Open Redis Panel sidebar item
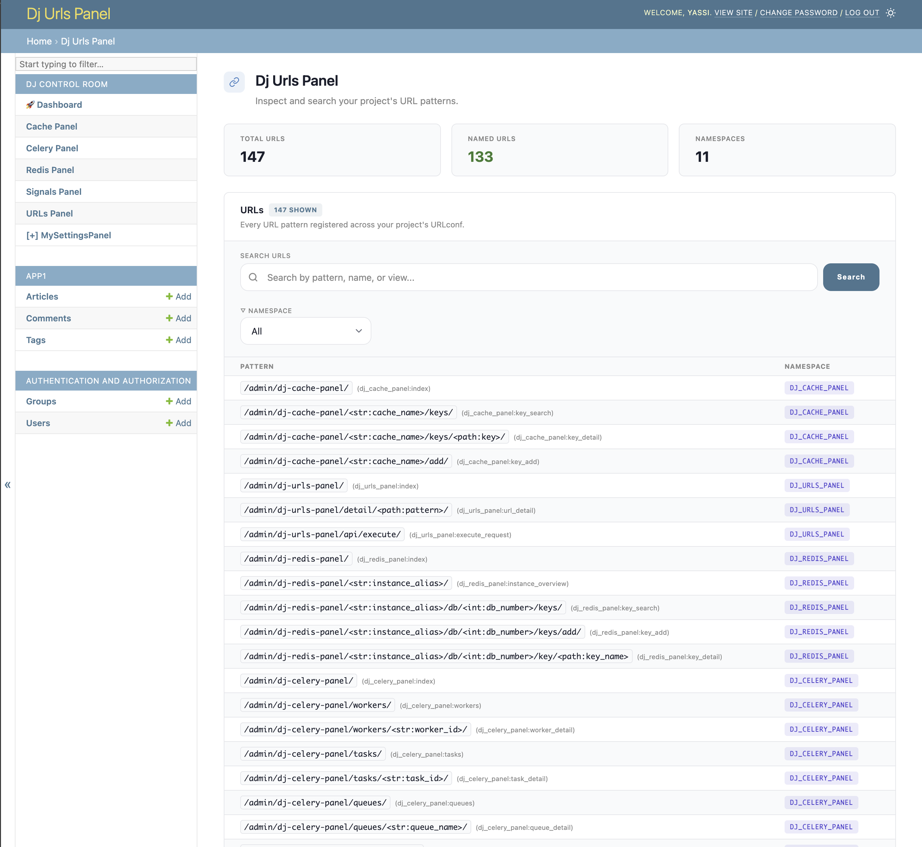The image size is (922, 847). (x=50, y=170)
